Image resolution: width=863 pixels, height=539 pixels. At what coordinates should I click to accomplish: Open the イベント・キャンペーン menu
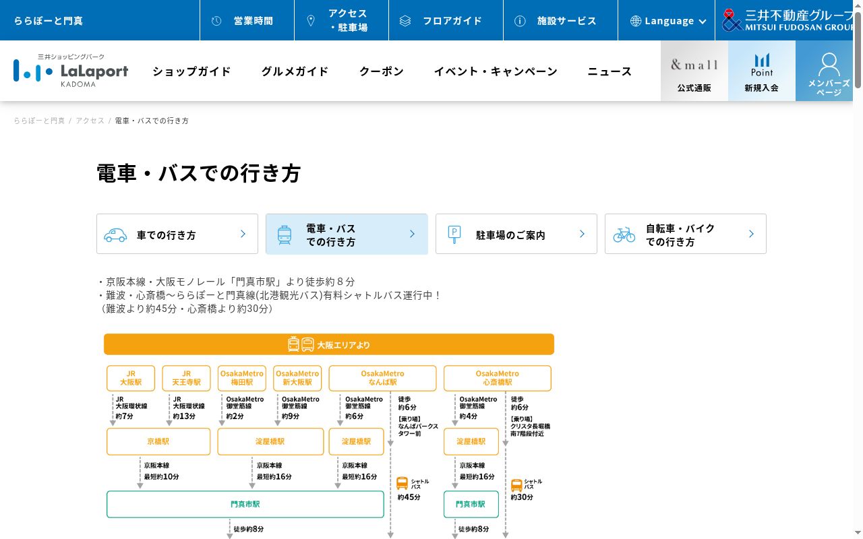(496, 71)
